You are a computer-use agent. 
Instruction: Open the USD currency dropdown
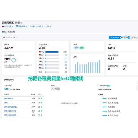pyautogui.click(x=49, y=26)
